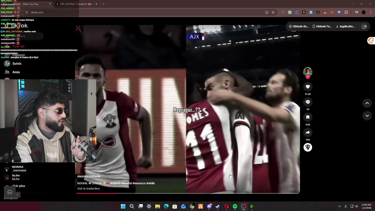Open the #ziyech hashtag
Screen dimensions: 375x211
(x=115, y=183)
